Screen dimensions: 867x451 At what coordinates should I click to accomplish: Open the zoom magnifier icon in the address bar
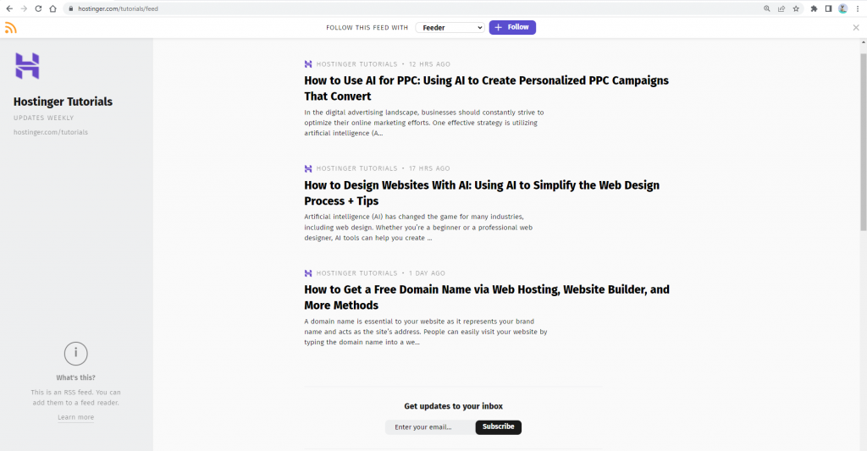(x=767, y=8)
